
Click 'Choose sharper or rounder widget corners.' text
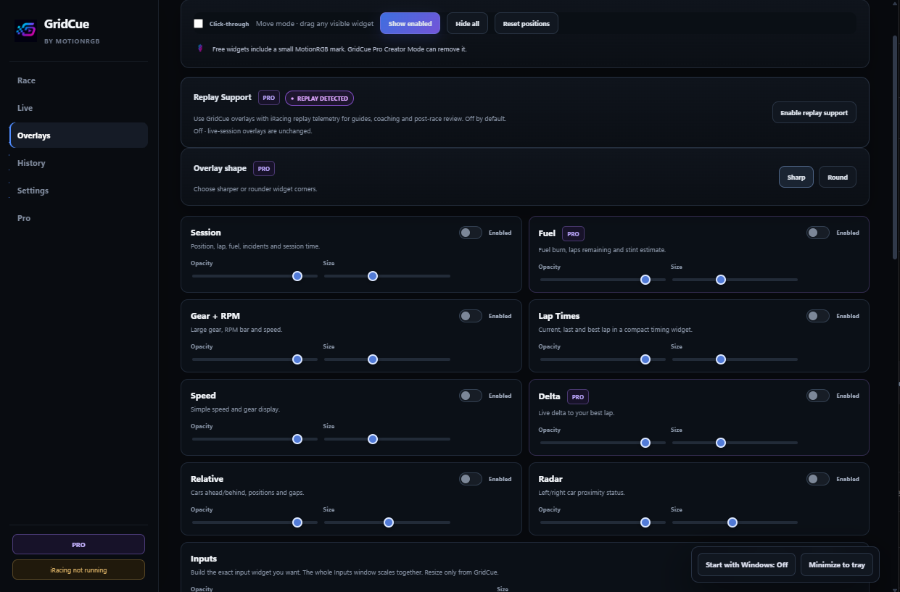tap(255, 189)
